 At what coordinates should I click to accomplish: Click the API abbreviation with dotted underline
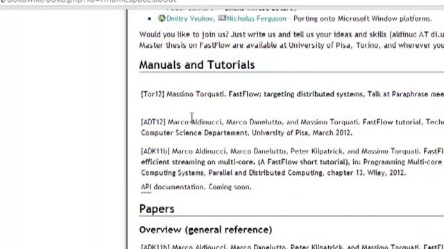(146, 187)
